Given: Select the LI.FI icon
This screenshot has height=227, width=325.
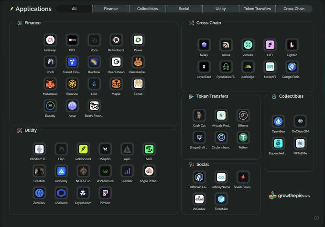Looking at the screenshot, I should (x=270, y=45).
